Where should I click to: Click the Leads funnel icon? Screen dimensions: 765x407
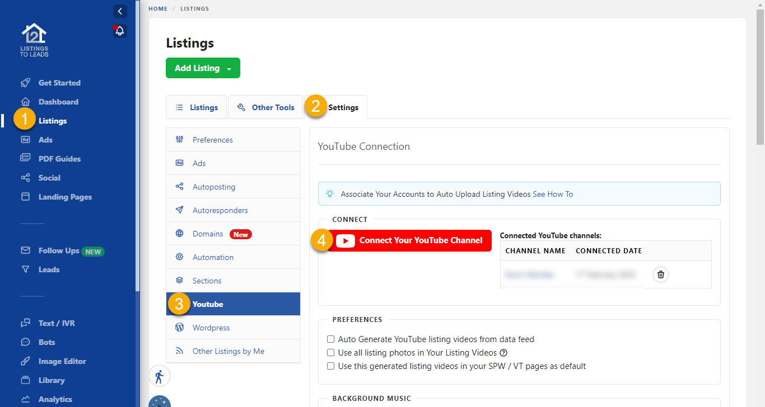click(x=25, y=269)
